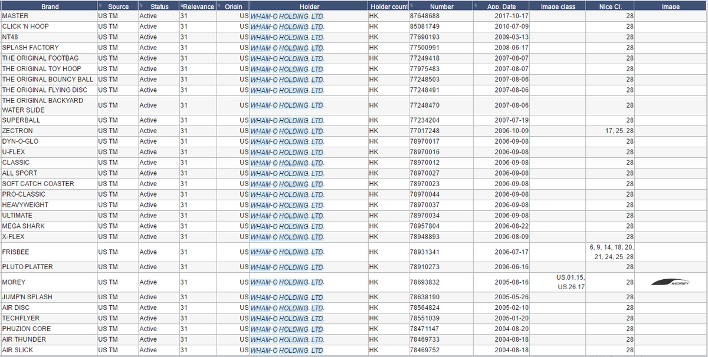The width and height of the screenshot is (708, 357).
Task: Select the U-FLEX brand cell
Action: click(49, 152)
